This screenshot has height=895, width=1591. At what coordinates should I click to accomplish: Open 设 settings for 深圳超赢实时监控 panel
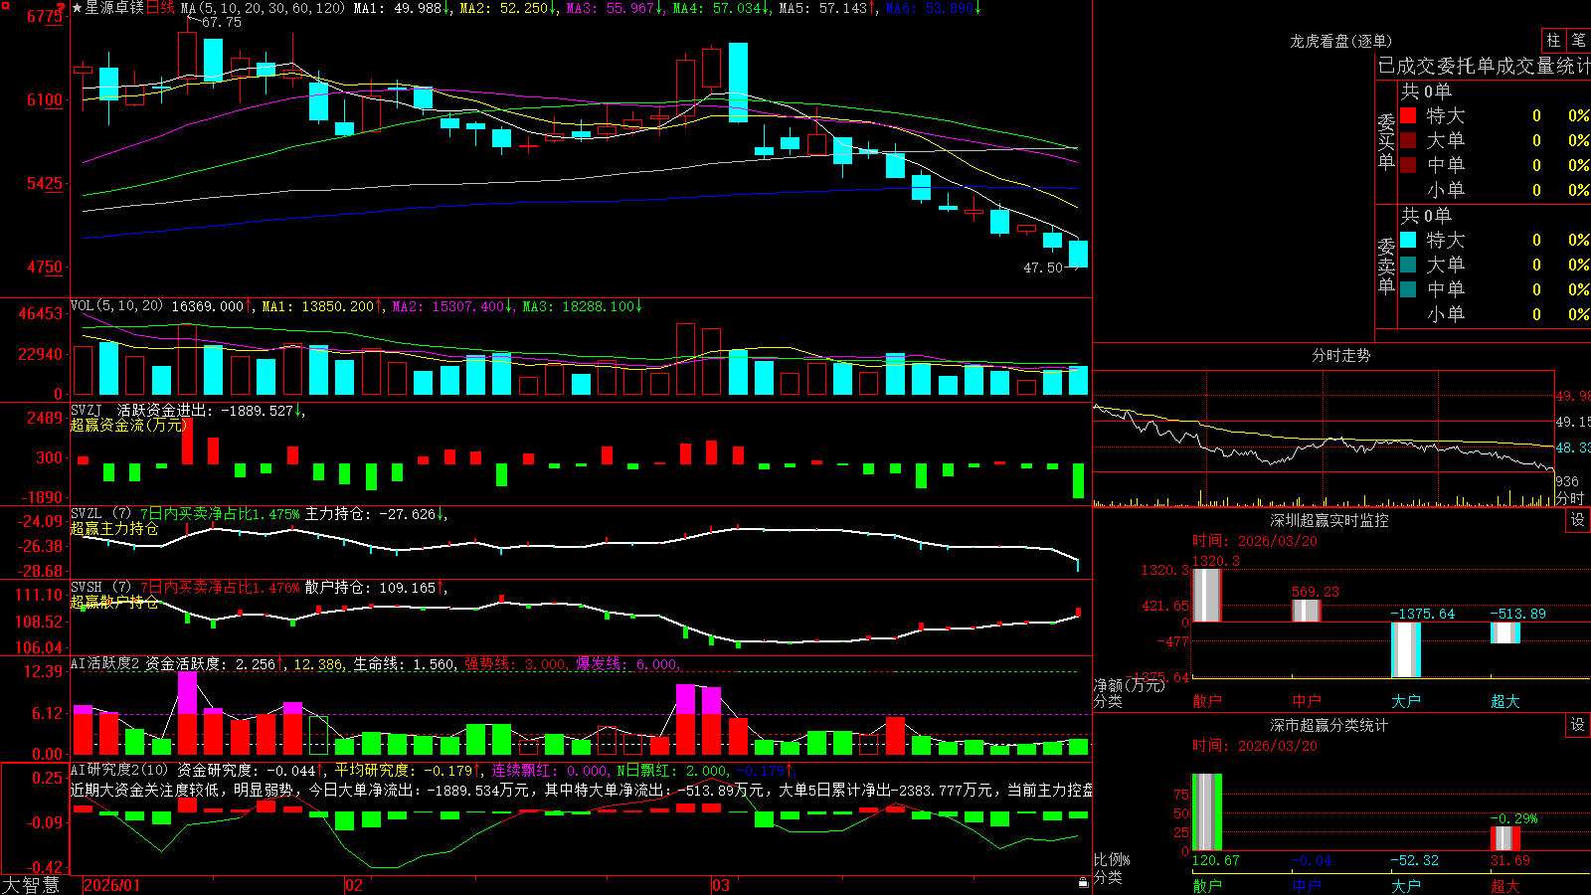click(x=1578, y=520)
